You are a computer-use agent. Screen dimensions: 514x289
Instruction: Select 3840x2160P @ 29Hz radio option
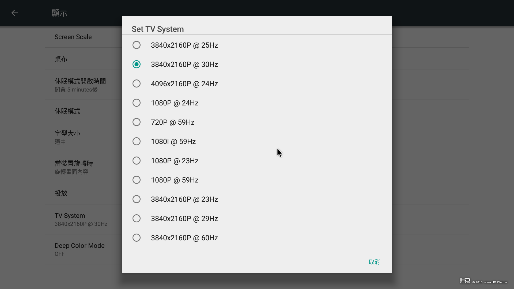click(137, 218)
